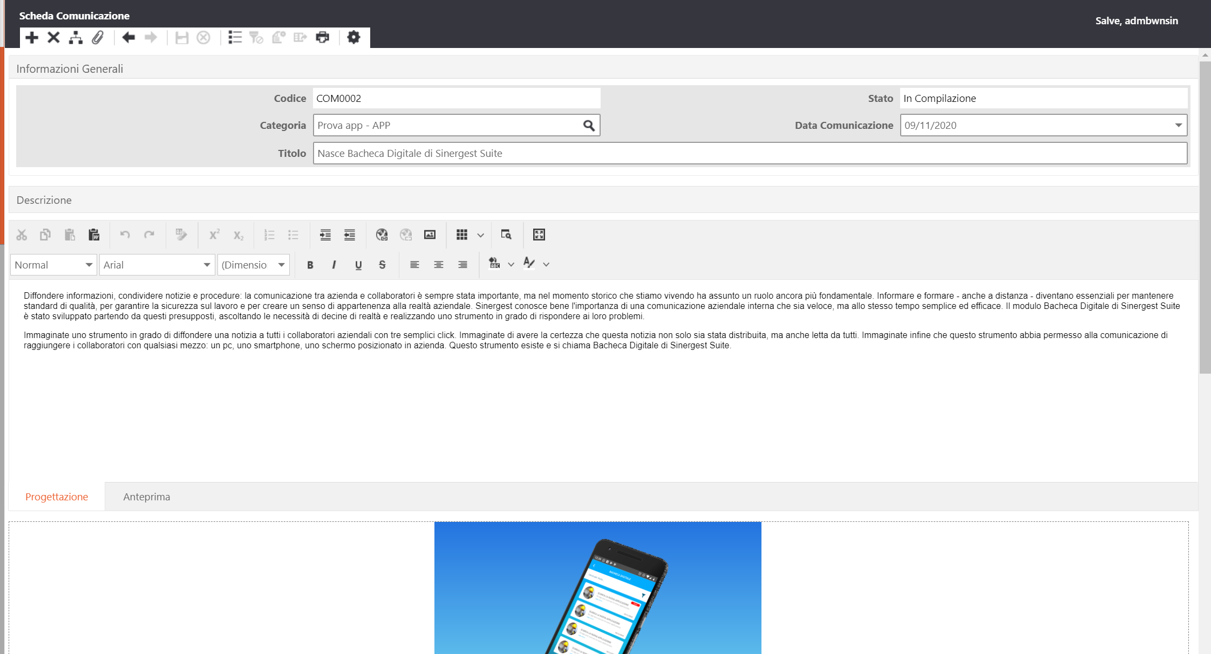Expand the background color options arrow
The width and height of the screenshot is (1211, 654).
[511, 264]
